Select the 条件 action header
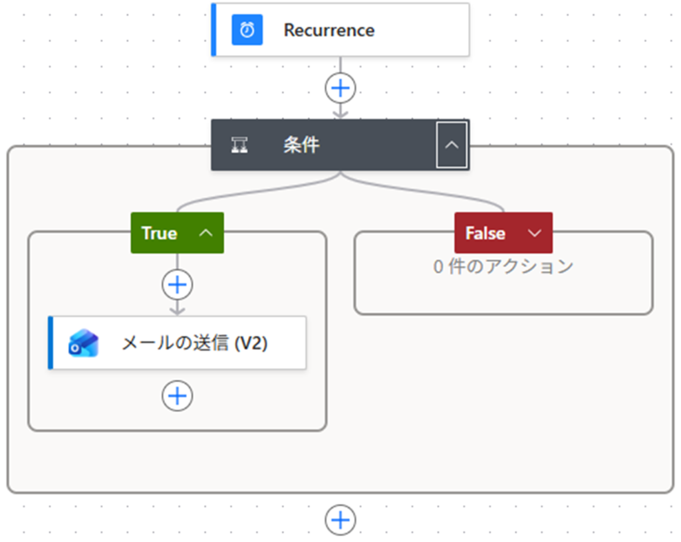 pyautogui.click(x=340, y=145)
